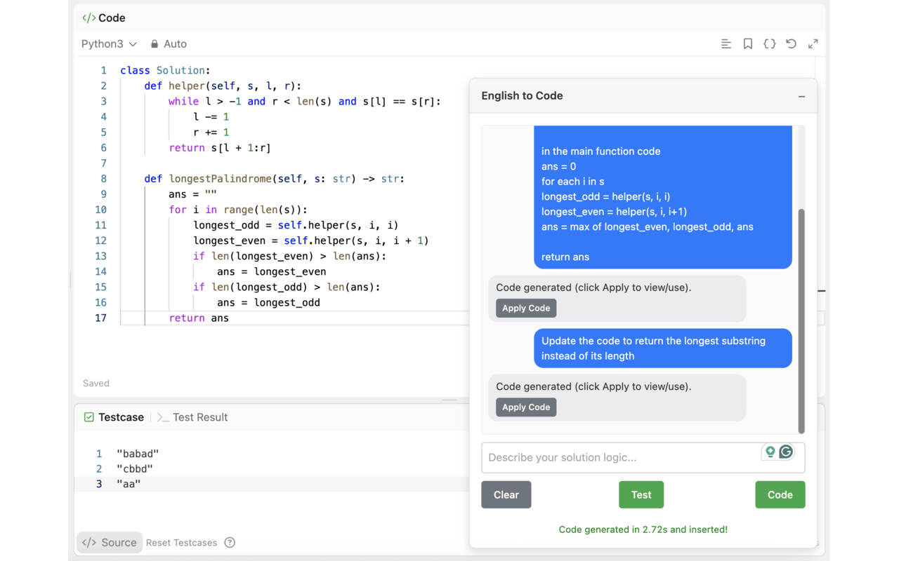Bookmark the code with the bookmark icon
The width and height of the screenshot is (899, 561).
click(748, 44)
